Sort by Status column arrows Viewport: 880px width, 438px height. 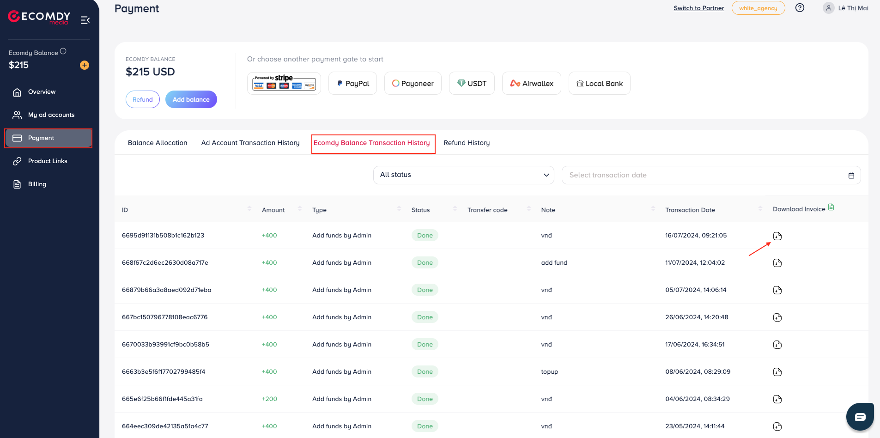(455, 209)
